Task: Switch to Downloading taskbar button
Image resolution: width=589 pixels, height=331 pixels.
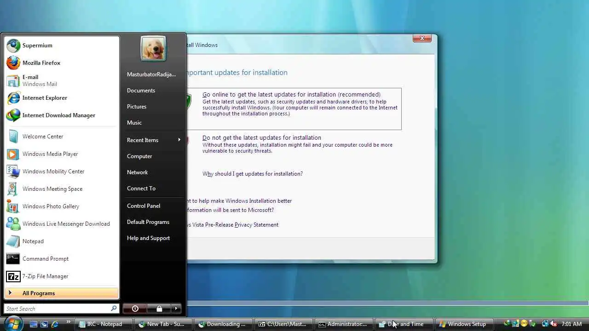Action: [223, 324]
